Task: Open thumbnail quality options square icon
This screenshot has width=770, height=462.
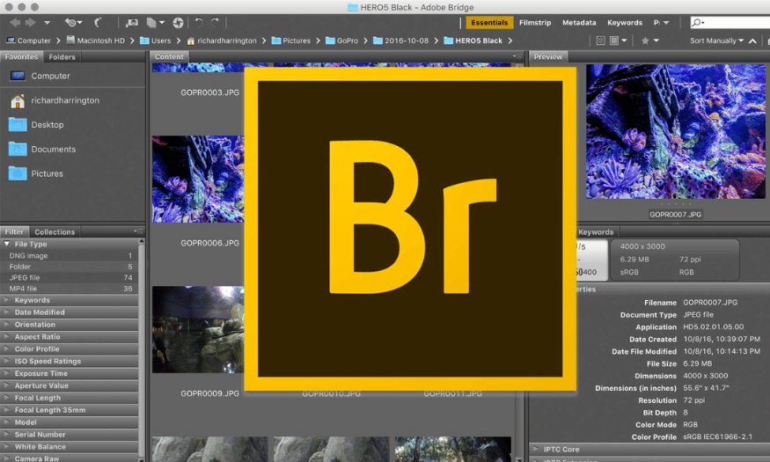Action: 618,40
